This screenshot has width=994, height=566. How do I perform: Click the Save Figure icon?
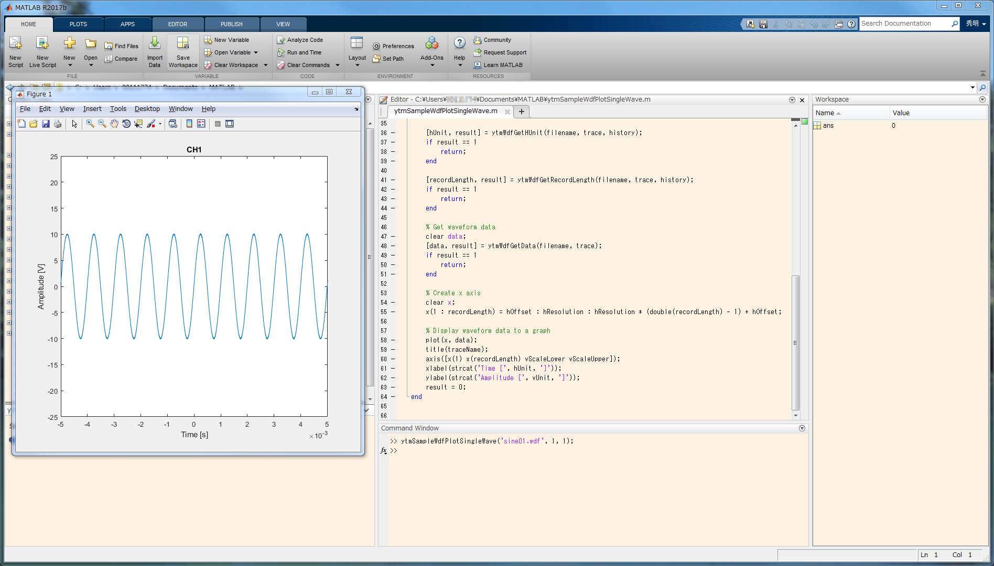click(46, 124)
